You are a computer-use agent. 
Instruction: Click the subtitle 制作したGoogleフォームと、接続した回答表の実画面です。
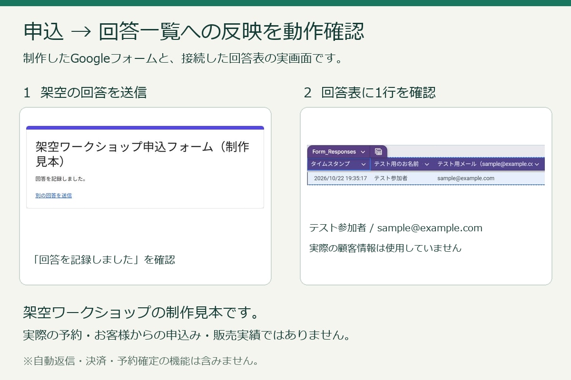[183, 59]
